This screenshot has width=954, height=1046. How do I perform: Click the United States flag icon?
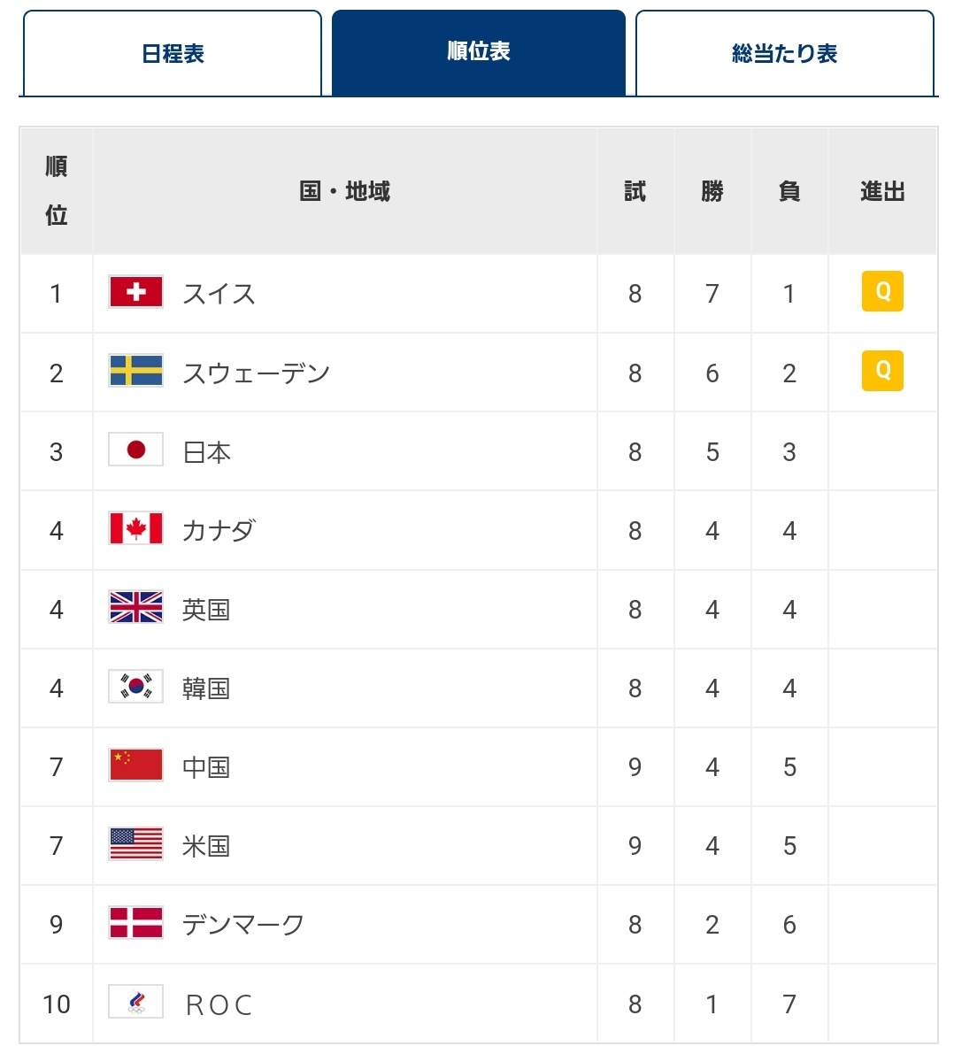click(x=136, y=844)
